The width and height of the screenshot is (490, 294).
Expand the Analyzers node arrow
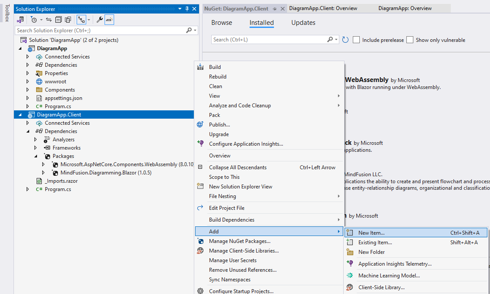36,139
